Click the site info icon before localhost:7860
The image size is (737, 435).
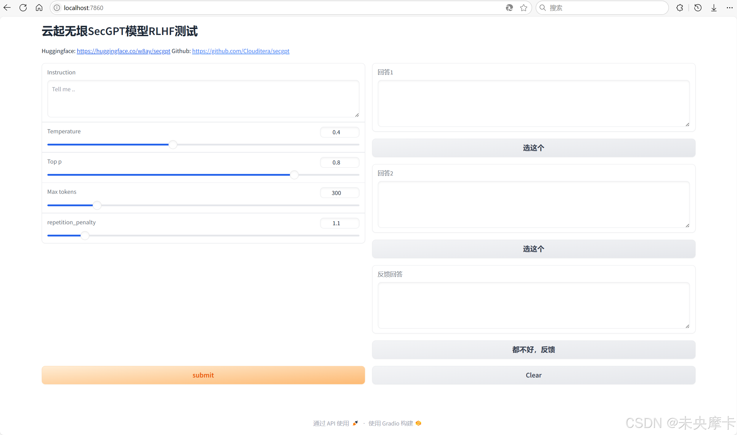click(57, 7)
